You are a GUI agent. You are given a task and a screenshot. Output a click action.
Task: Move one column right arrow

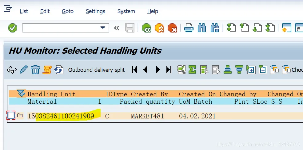pos(158,70)
